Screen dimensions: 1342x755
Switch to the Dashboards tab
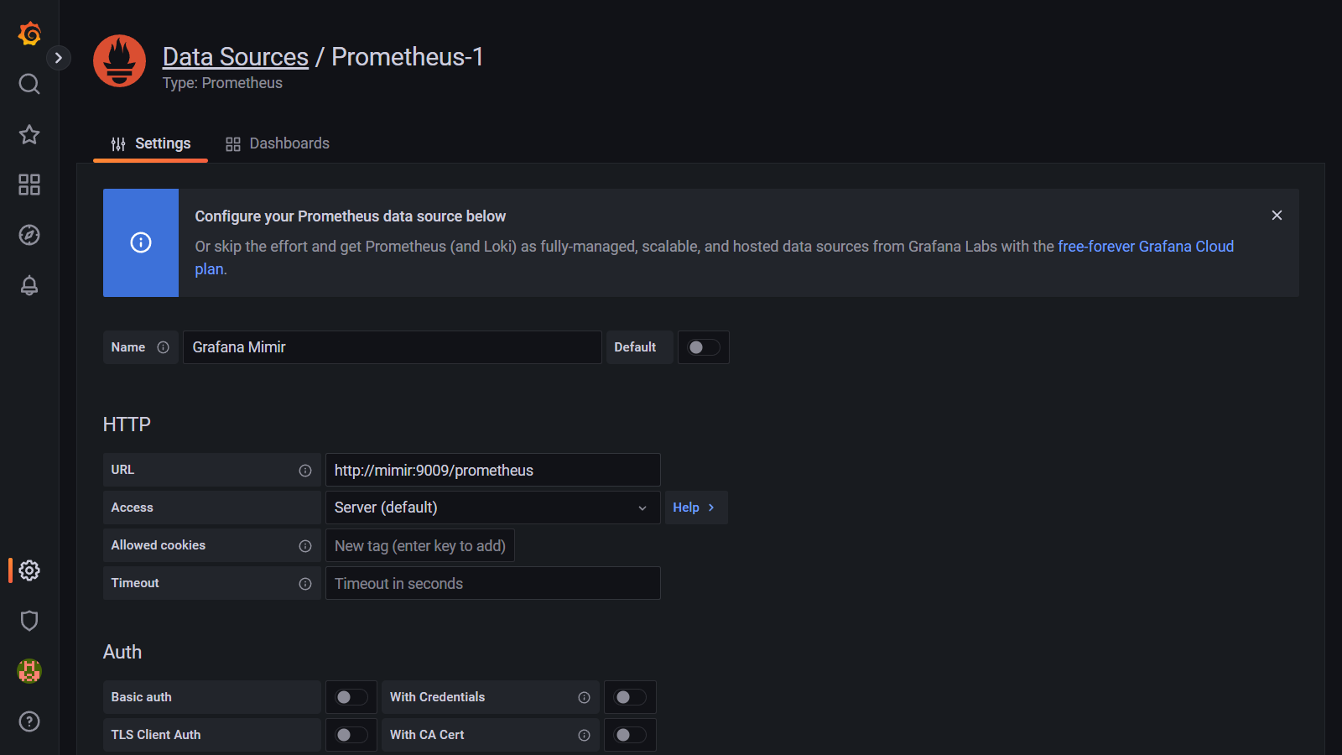tap(278, 143)
